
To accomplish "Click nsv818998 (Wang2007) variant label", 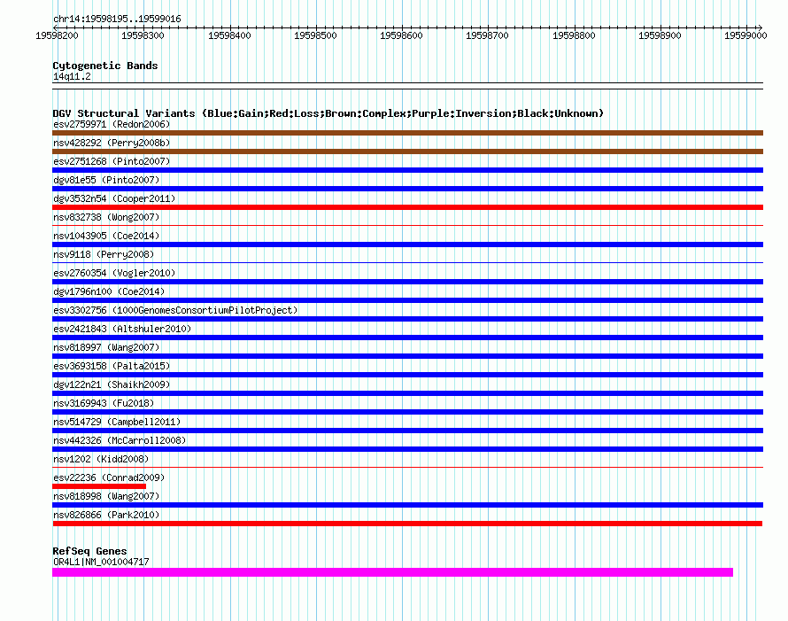I will 106,496.
